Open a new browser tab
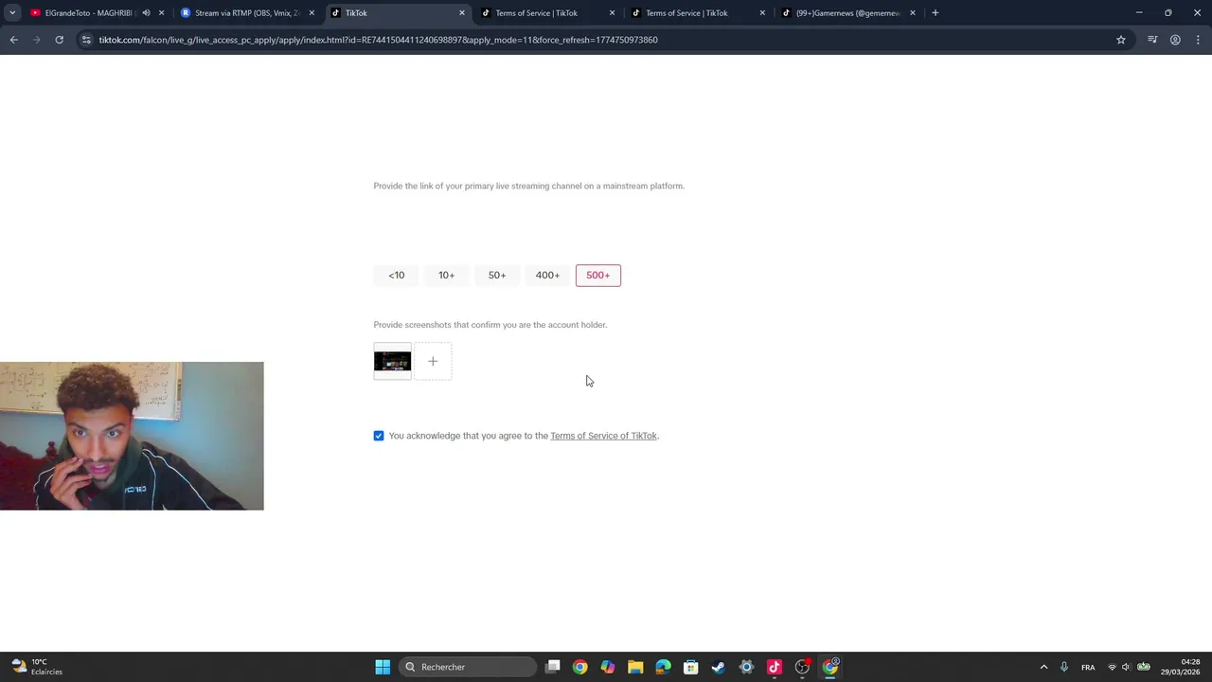The width and height of the screenshot is (1212, 682). (x=936, y=13)
